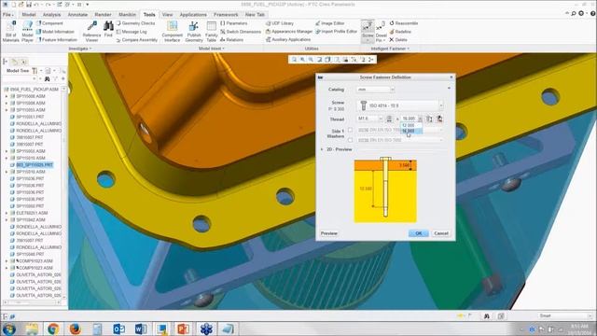Open Chrome from the taskbar
This screenshot has width=597, height=336.
[x=53, y=329]
